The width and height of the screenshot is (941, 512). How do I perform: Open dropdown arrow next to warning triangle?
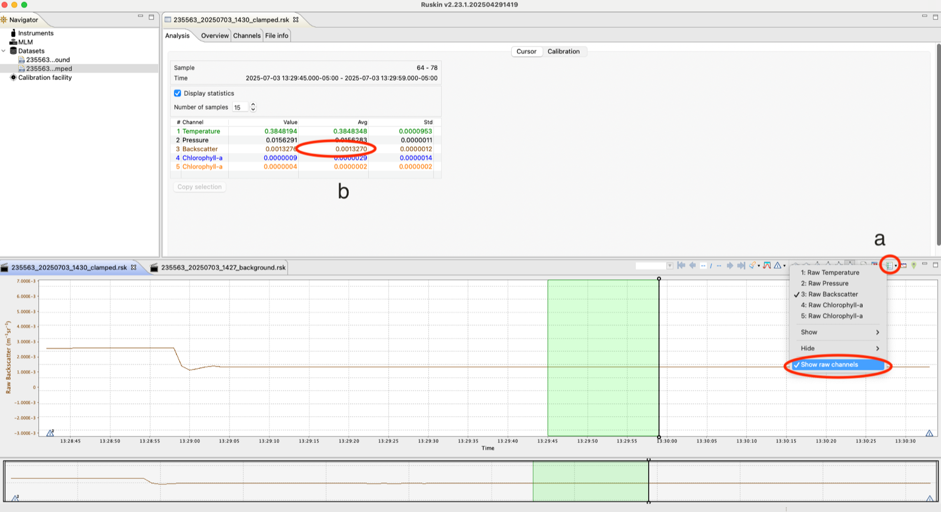[784, 266]
